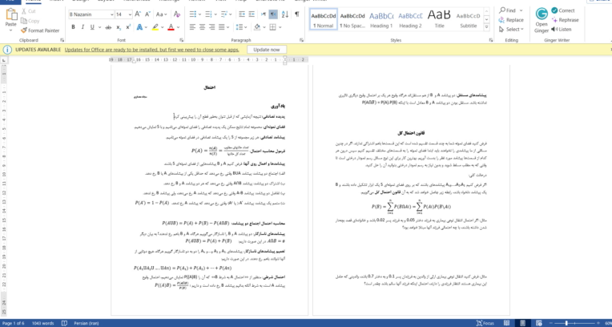Open Font dialog launcher

(x=182, y=40)
